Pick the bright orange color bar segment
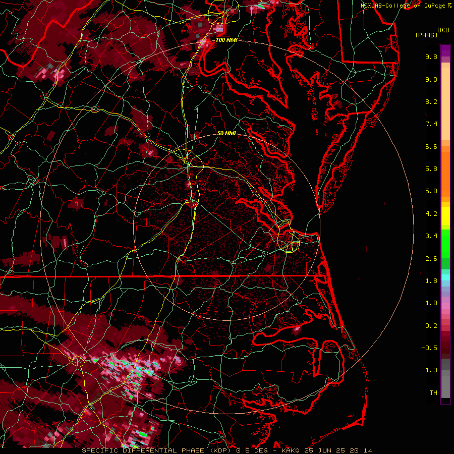The height and width of the screenshot is (454, 454). pyautogui.click(x=445, y=174)
